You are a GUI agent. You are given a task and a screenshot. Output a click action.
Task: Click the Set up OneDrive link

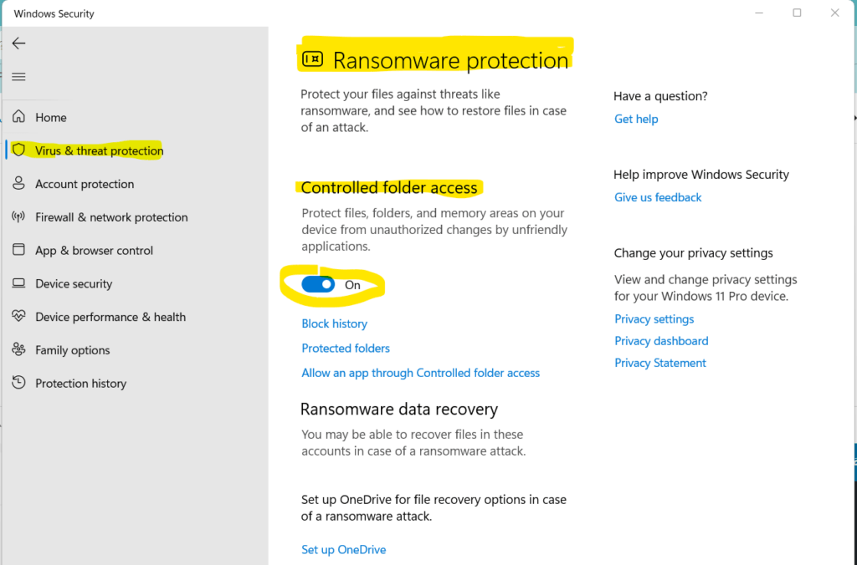click(x=343, y=549)
